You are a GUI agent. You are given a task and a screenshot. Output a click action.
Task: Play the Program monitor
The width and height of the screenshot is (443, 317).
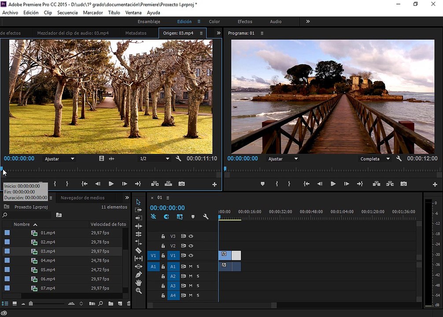pos(333,184)
